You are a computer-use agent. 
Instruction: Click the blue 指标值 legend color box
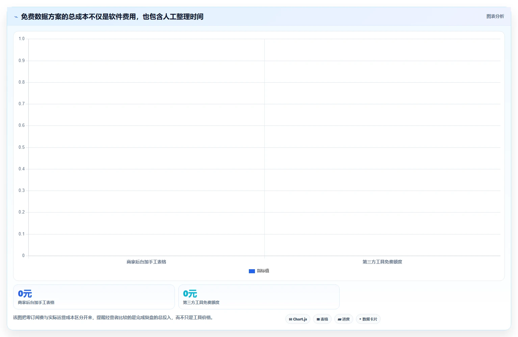coord(252,271)
